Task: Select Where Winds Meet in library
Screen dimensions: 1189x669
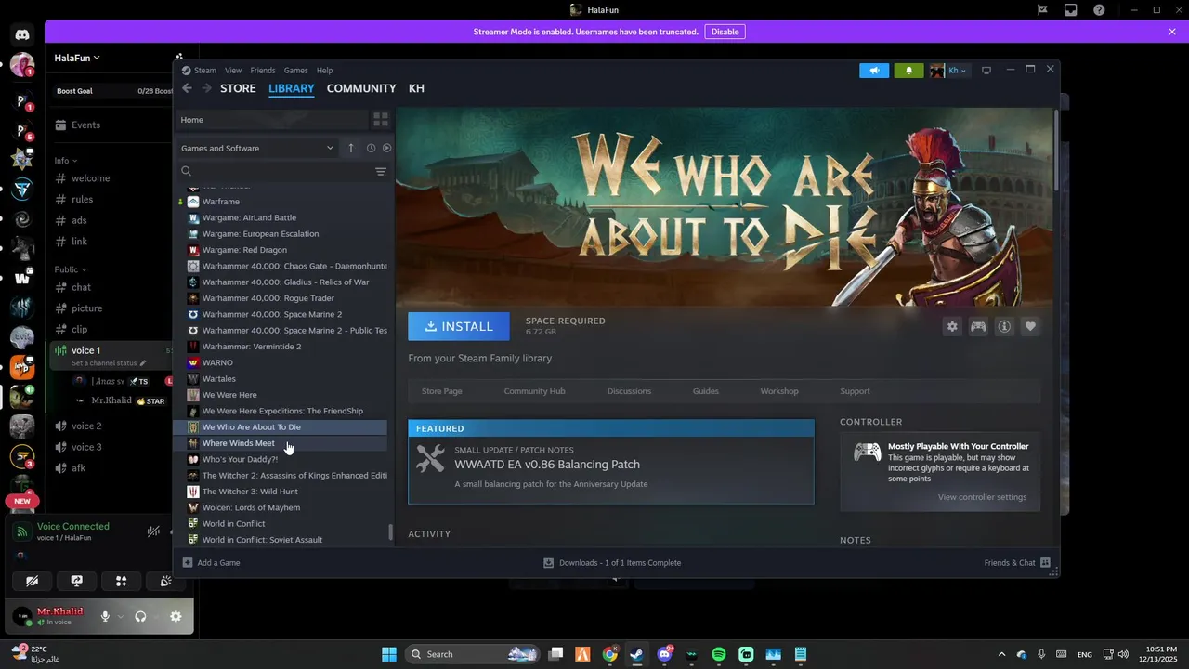Action: pos(281,443)
